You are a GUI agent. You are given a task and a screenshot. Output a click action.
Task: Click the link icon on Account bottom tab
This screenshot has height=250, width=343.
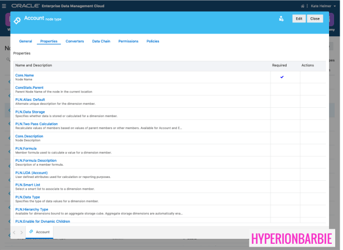31,232
